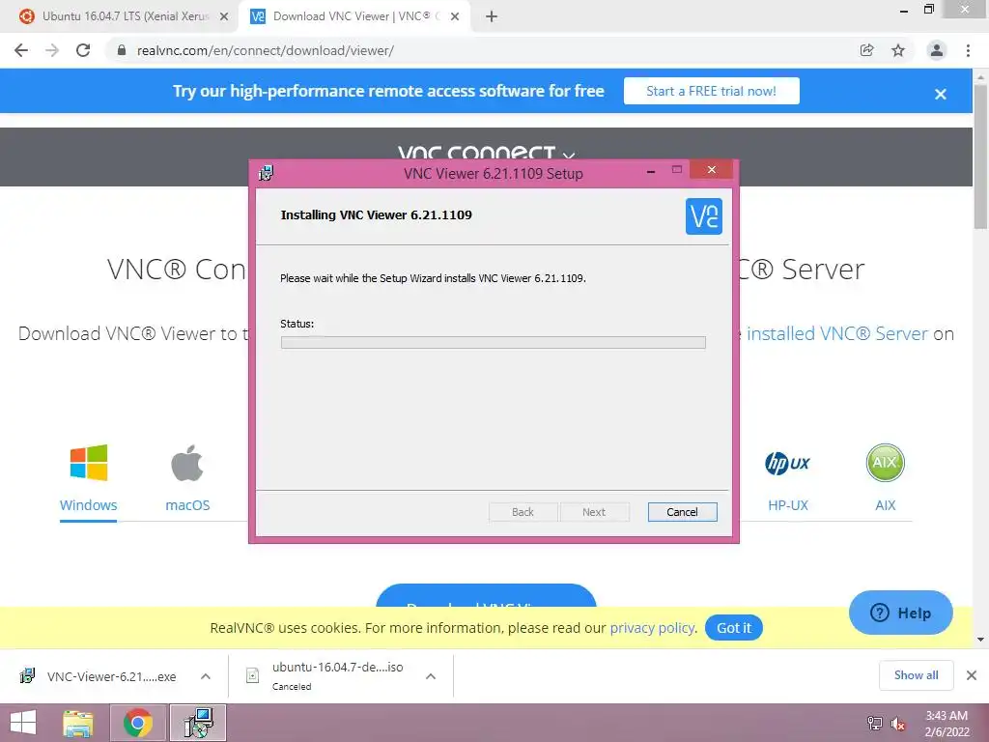Open File Explorer from the taskbar

[78, 723]
